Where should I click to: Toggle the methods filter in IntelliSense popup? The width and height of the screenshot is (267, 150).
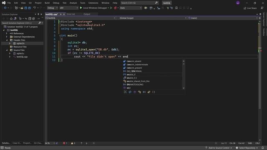[x=130, y=92]
